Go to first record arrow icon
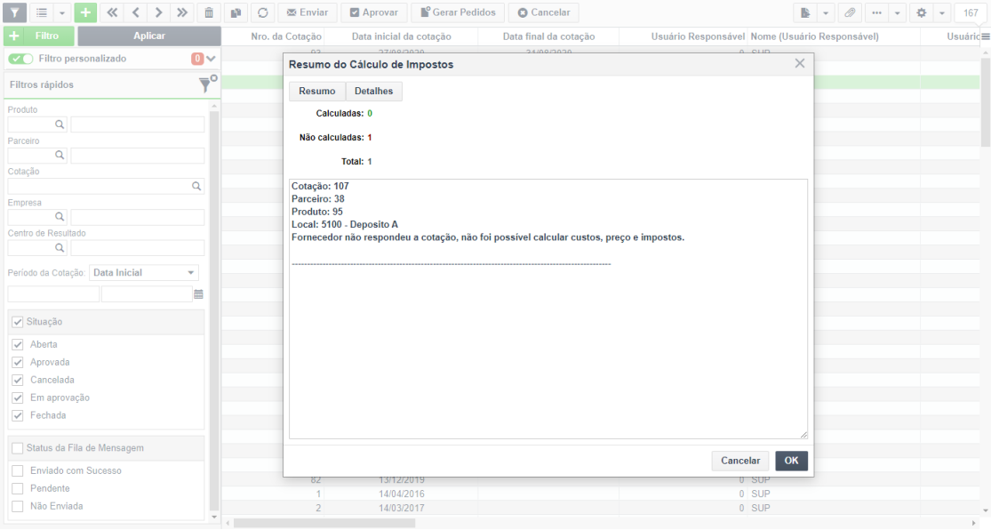This screenshot has height=530, width=991. pos(112,12)
